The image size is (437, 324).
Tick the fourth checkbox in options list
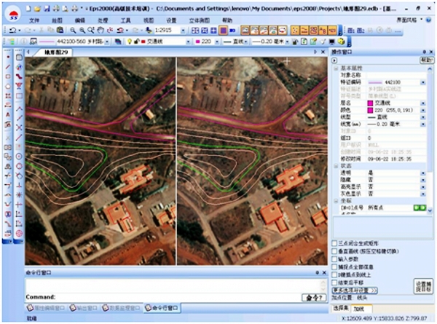(334, 266)
